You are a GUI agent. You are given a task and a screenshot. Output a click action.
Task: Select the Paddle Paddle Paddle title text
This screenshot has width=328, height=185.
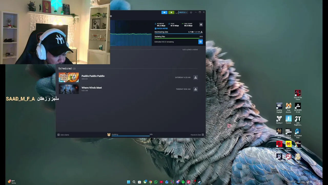coord(93,76)
